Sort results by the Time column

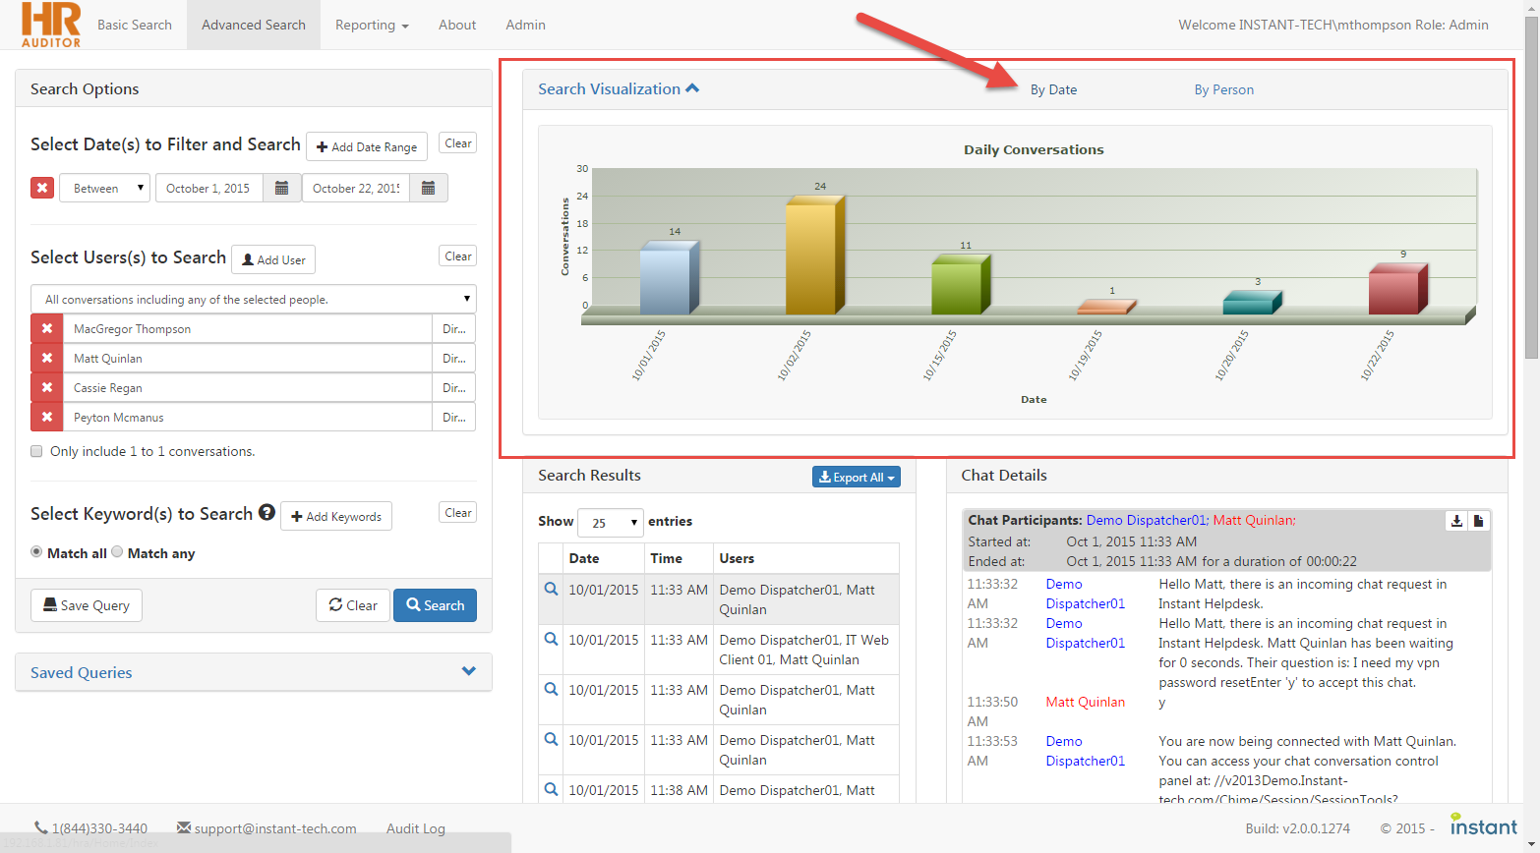[679, 558]
